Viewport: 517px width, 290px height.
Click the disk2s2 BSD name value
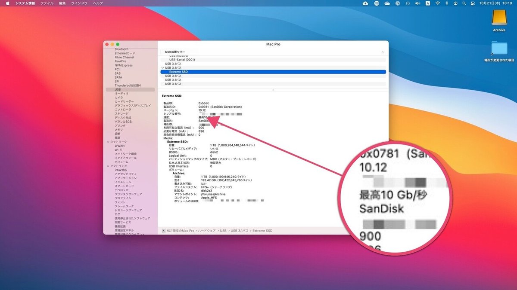pyautogui.click(x=207, y=191)
